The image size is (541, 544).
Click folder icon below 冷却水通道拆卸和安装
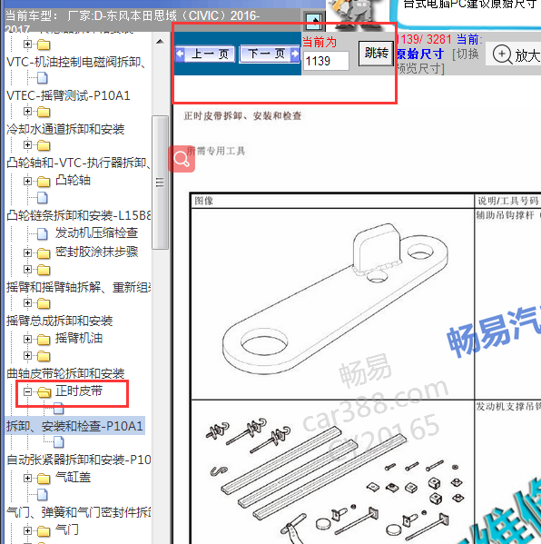tap(44, 145)
